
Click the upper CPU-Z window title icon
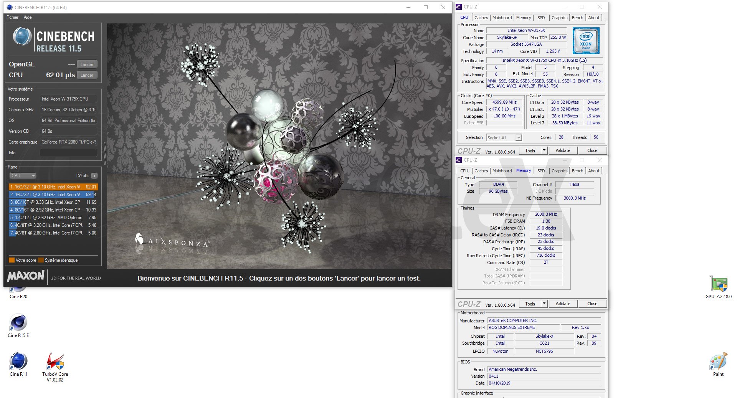point(459,7)
